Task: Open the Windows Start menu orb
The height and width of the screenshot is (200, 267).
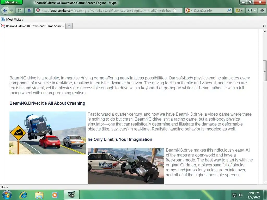Action: (7, 195)
